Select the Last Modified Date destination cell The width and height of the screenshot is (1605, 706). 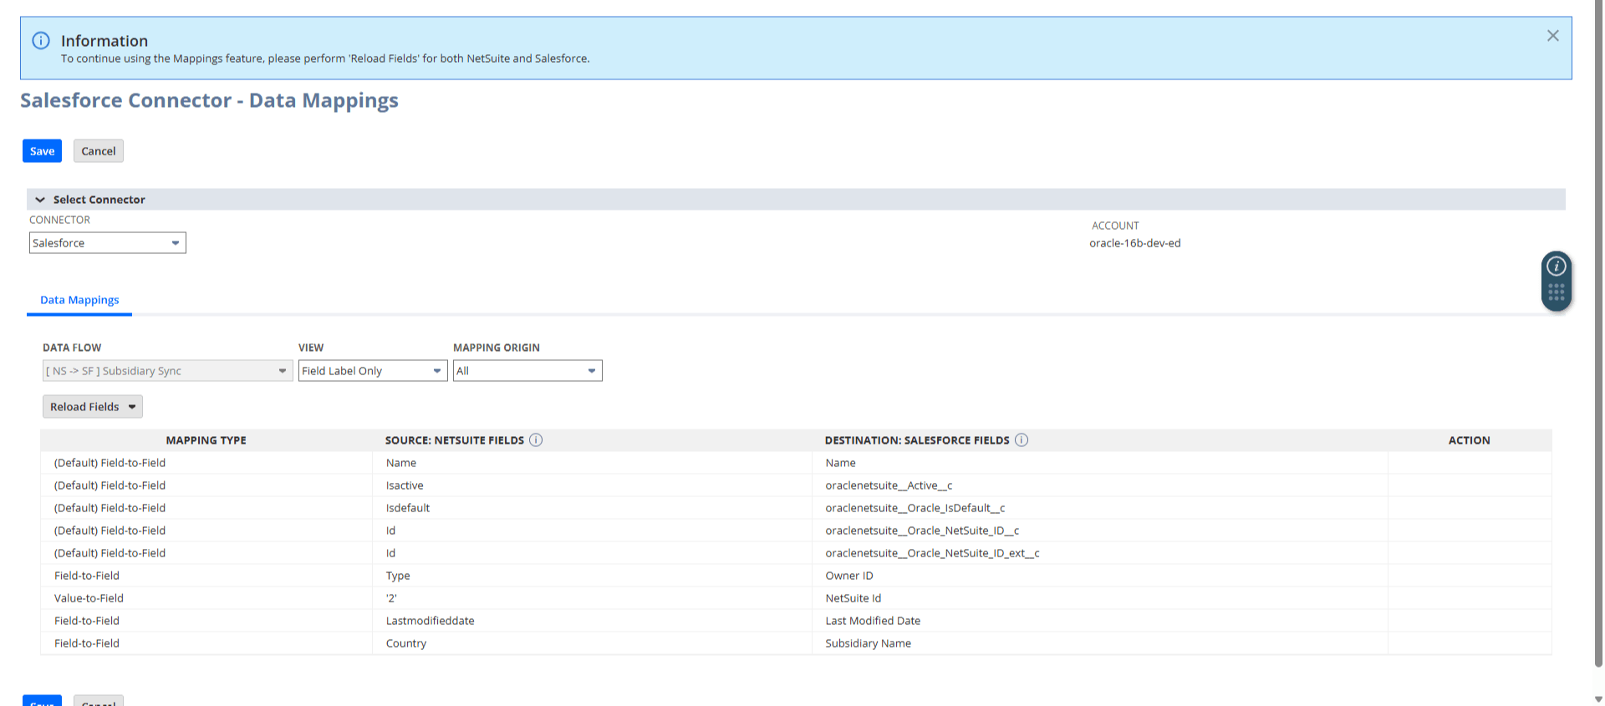coord(1100,621)
